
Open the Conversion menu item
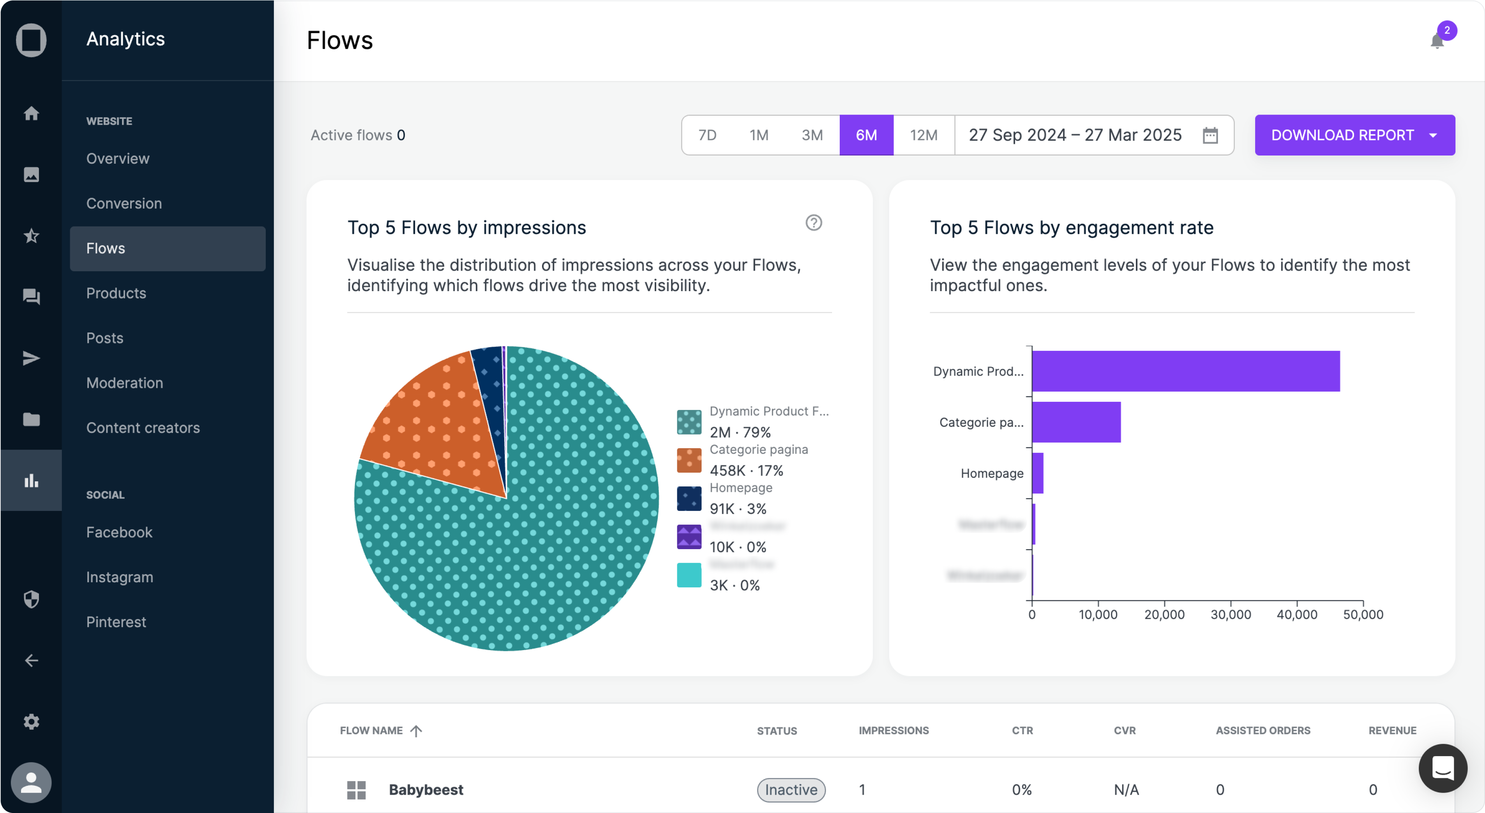coord(124,203)
